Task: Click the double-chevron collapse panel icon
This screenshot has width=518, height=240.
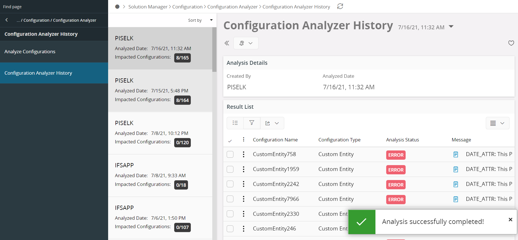Action: coord(227,43)
